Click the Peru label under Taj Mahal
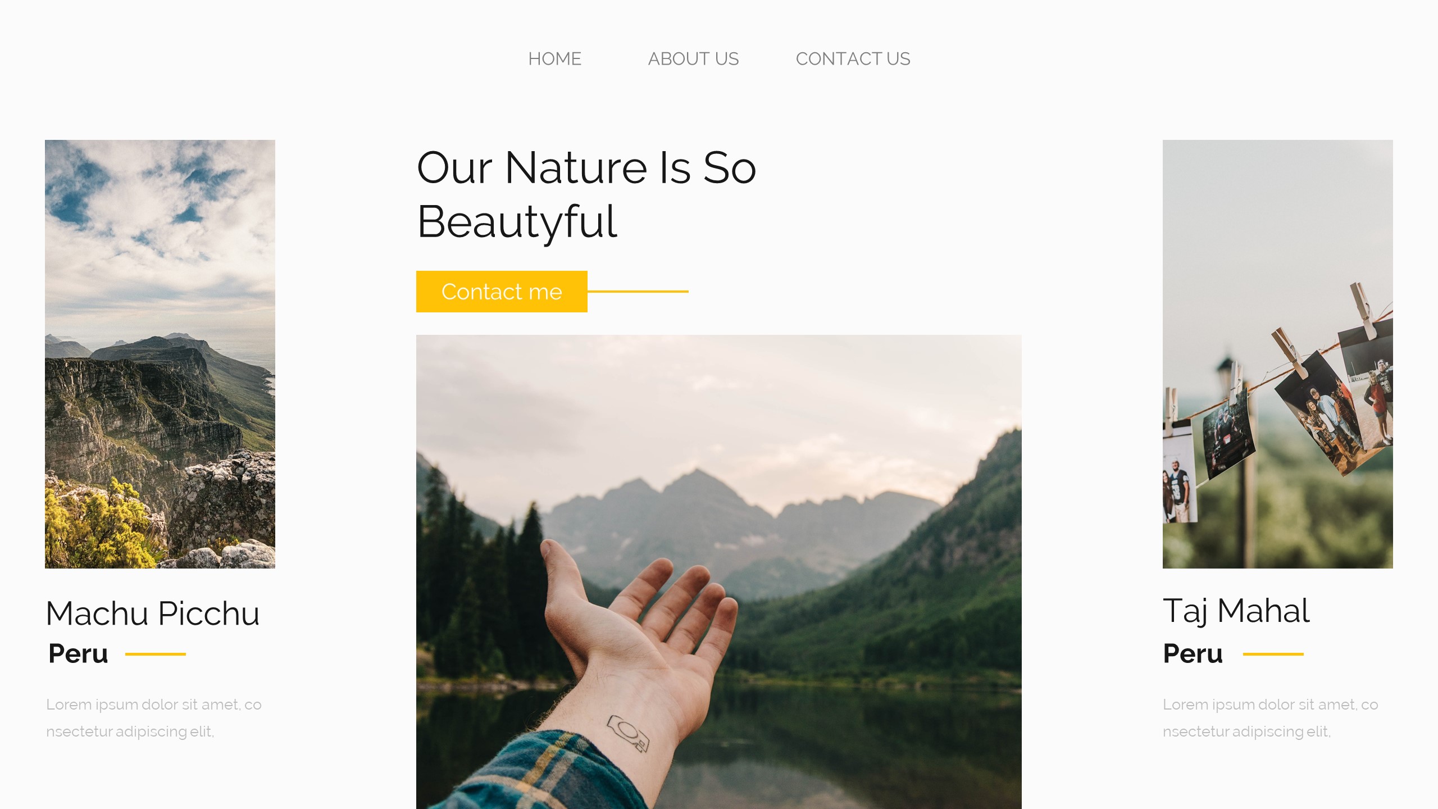This screenshot has height=809, width=1438. pos(1193,653)
